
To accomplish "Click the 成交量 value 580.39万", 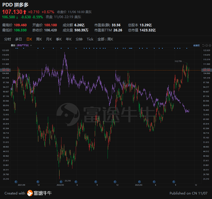I will click(81, 30).
